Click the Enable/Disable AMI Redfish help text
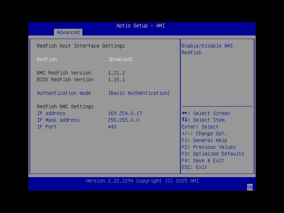Image resolution: width=284 pixels, height=213 pixels. coord(207,49)
